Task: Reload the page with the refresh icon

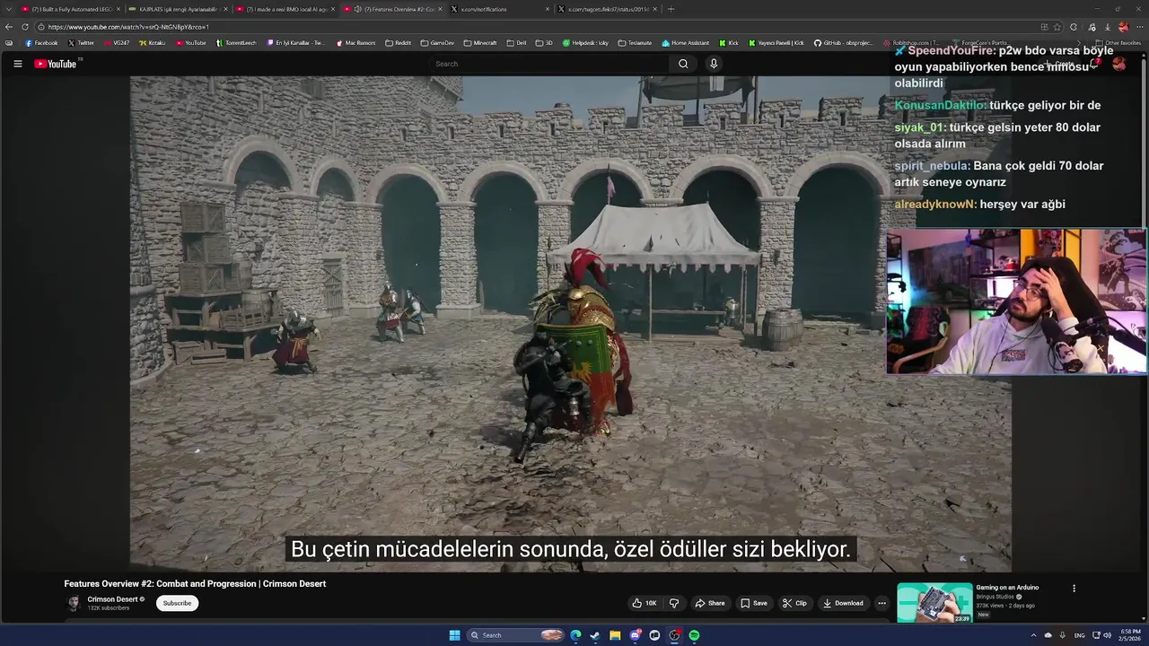Action: point(25,27)
